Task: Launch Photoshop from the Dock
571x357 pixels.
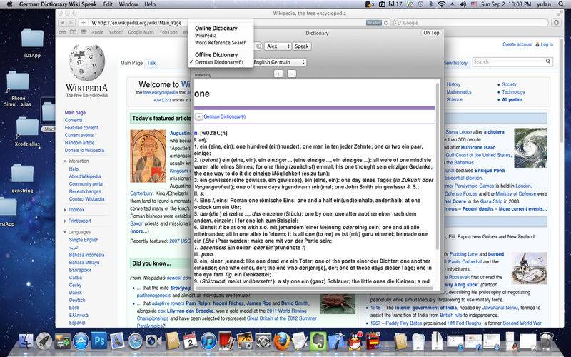Action: (99, 341)
